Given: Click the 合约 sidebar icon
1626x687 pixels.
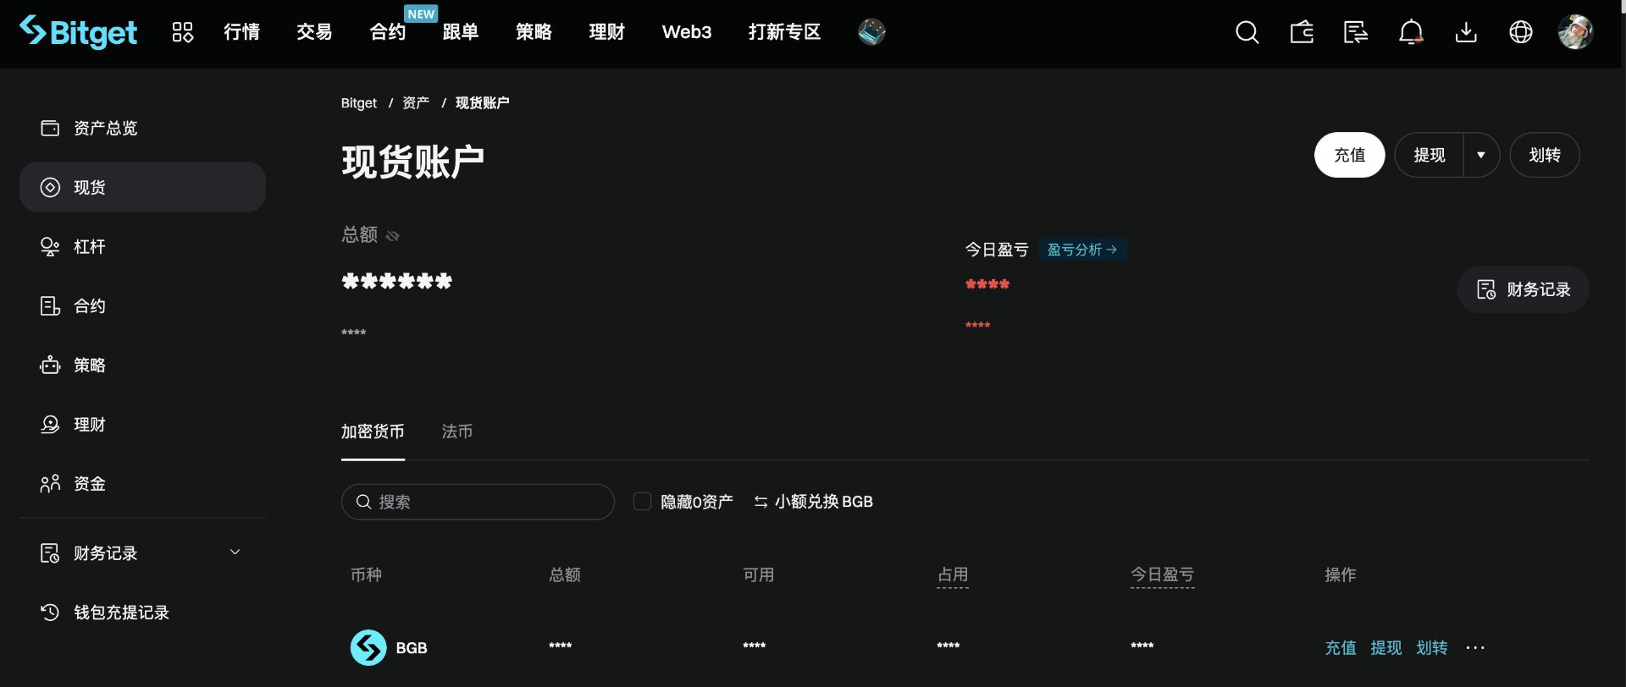Looking at the screenshot, I should 50,305.
